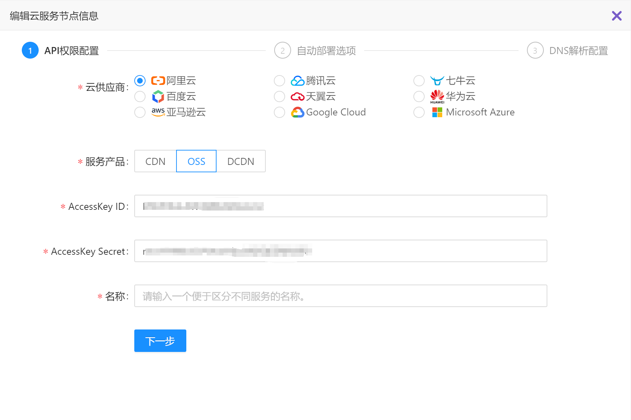Click the 下一步 button
The width and height of the screenshot is (631, 420).
coord(160,341)
